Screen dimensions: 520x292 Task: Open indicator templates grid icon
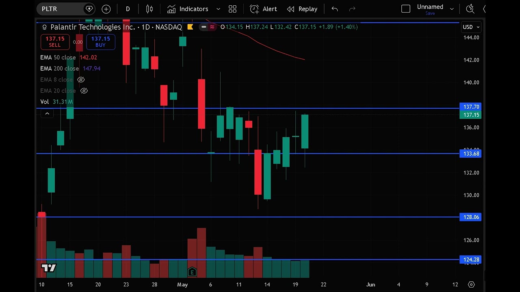coord(232,9)
